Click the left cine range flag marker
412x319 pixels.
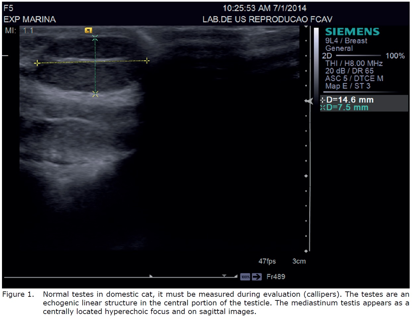pos(151,276)
